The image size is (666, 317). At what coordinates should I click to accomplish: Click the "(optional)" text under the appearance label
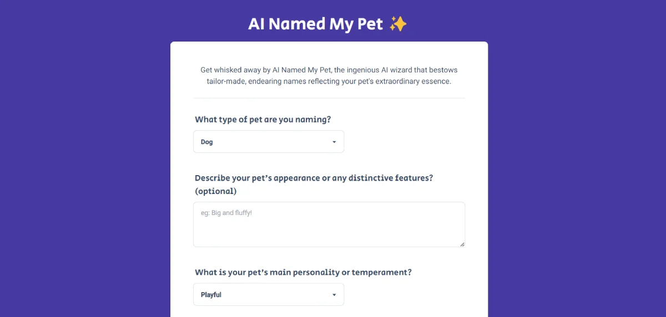(x=216, y=191)
